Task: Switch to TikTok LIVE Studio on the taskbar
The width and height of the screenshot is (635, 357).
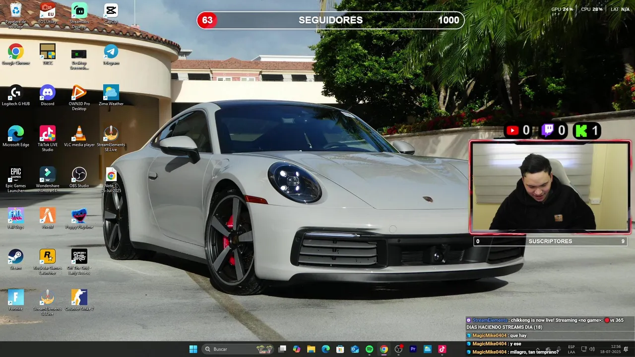Action: tap(442, 349)
